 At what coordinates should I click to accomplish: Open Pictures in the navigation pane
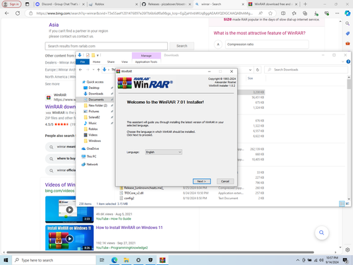coord(94,111)
